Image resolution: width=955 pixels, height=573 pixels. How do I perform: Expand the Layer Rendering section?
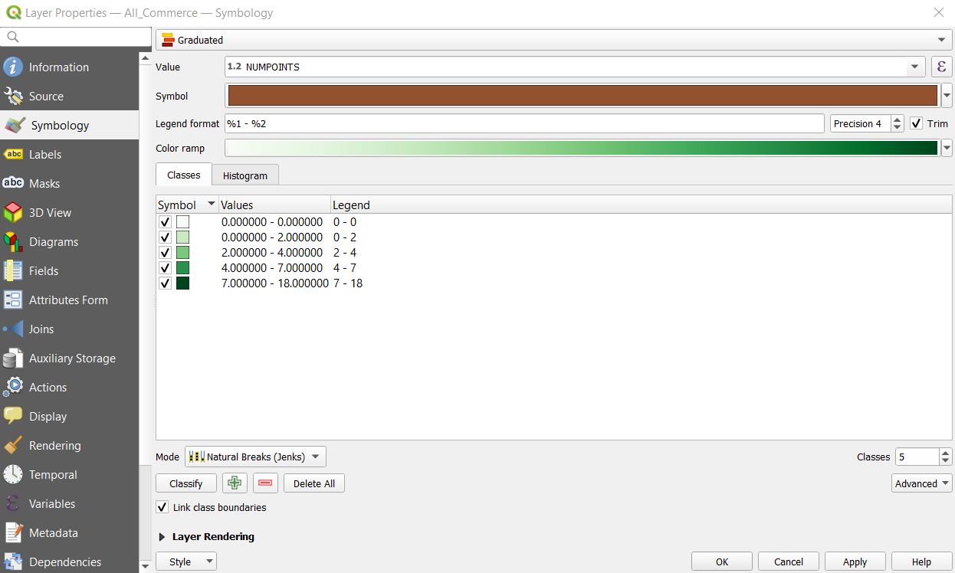162,537
